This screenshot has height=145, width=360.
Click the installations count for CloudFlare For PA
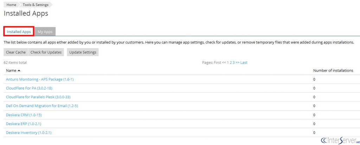[314, 88]
